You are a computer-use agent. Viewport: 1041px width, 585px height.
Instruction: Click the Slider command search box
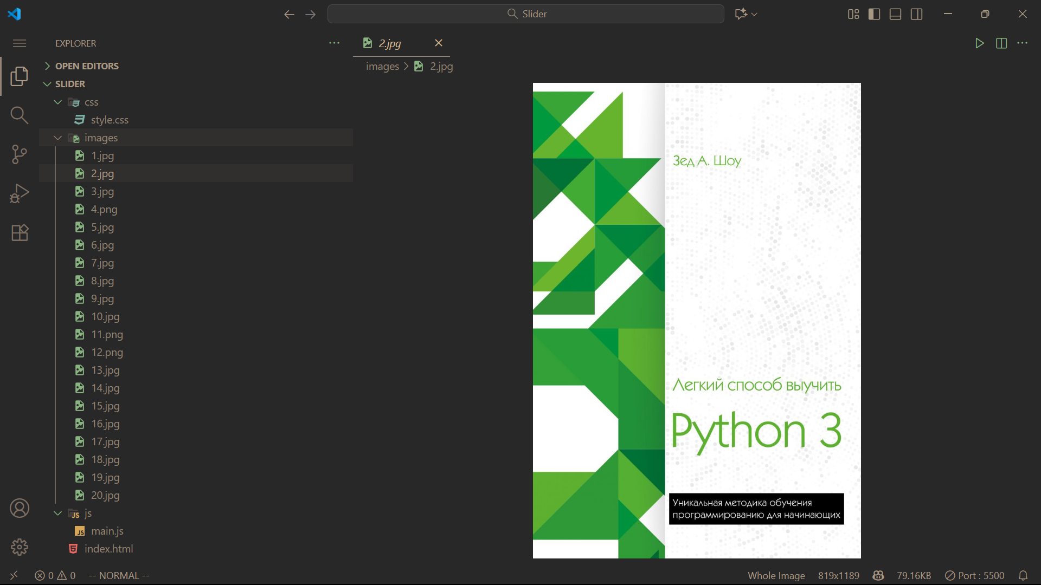525,14
